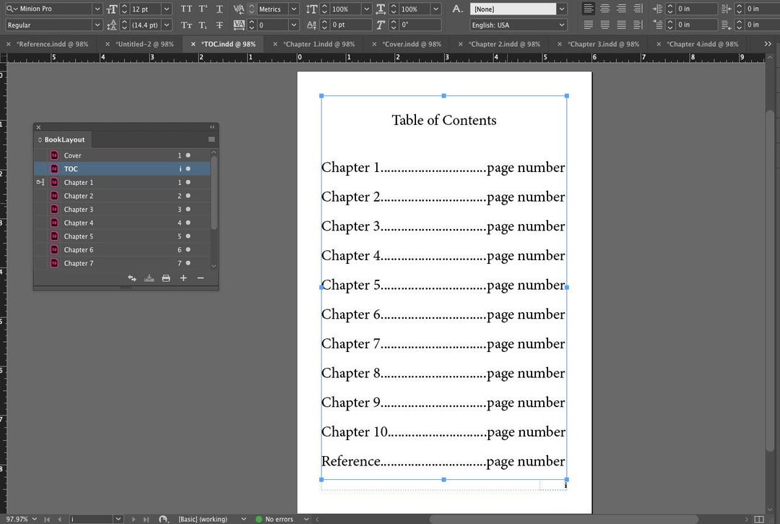Synchronize styles and swatches in Book panel
This screenshot has width=780, height=524.
(132, 278)
